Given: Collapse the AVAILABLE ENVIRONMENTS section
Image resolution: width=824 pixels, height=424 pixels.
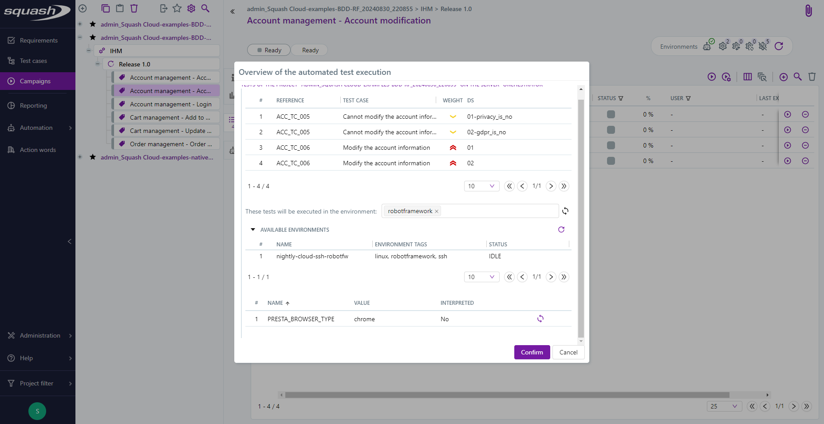Looking at the screenshot, I should [253, 230].
